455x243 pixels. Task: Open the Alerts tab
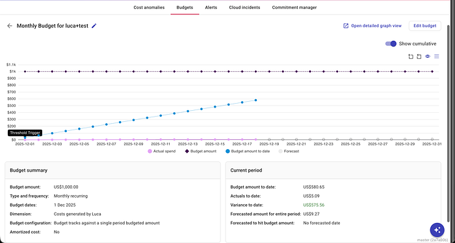pos(211,8)
